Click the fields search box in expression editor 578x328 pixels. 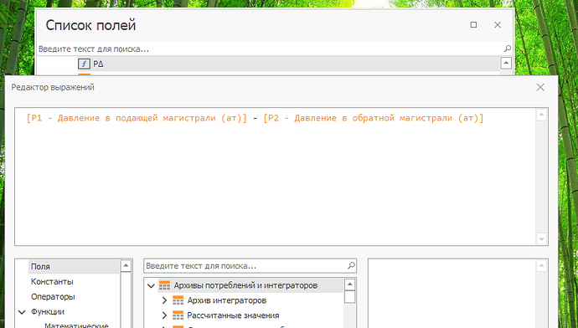(x=245, y=266)
